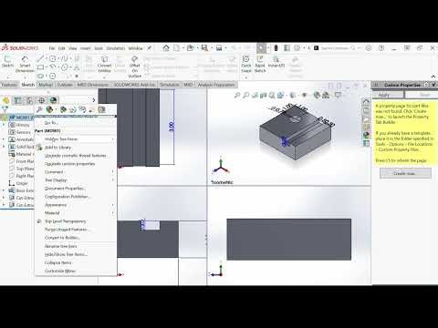Viewport: 438px width, 328px height.
Task: Click the Rebuild traffic light icon
Action: coord(276,48)
